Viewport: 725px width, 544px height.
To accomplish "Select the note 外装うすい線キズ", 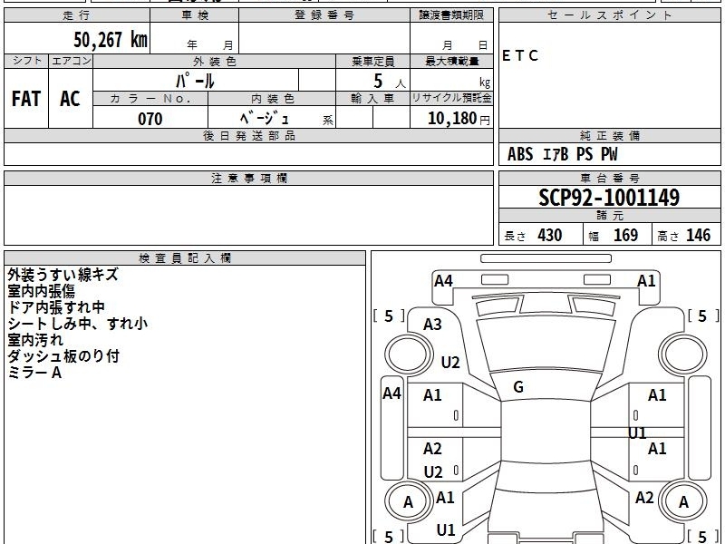I will coord(63,275).
